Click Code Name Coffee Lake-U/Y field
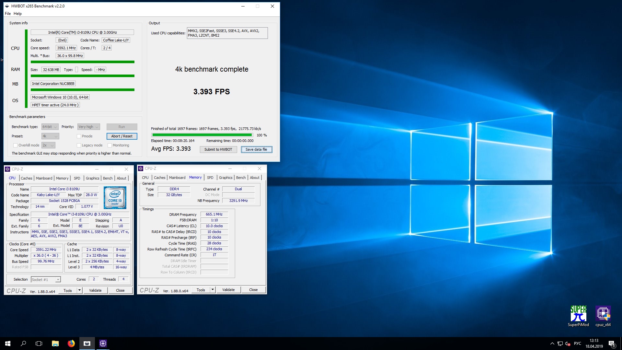 116,40
